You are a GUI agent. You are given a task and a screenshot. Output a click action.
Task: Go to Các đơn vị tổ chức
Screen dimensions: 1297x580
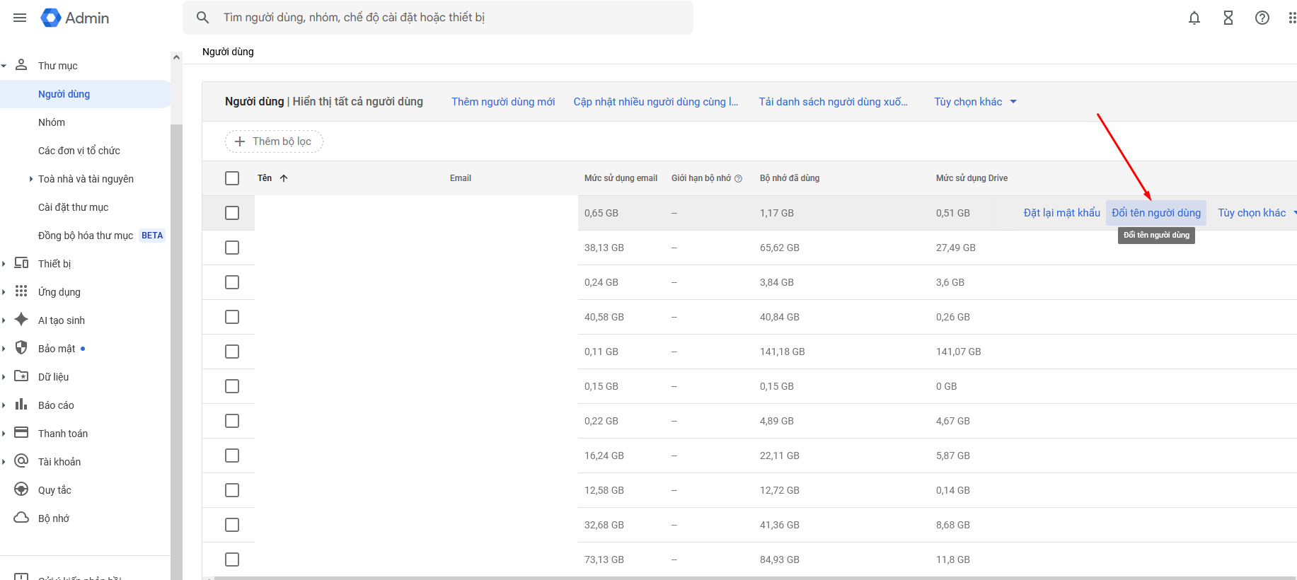pos(79,151)
